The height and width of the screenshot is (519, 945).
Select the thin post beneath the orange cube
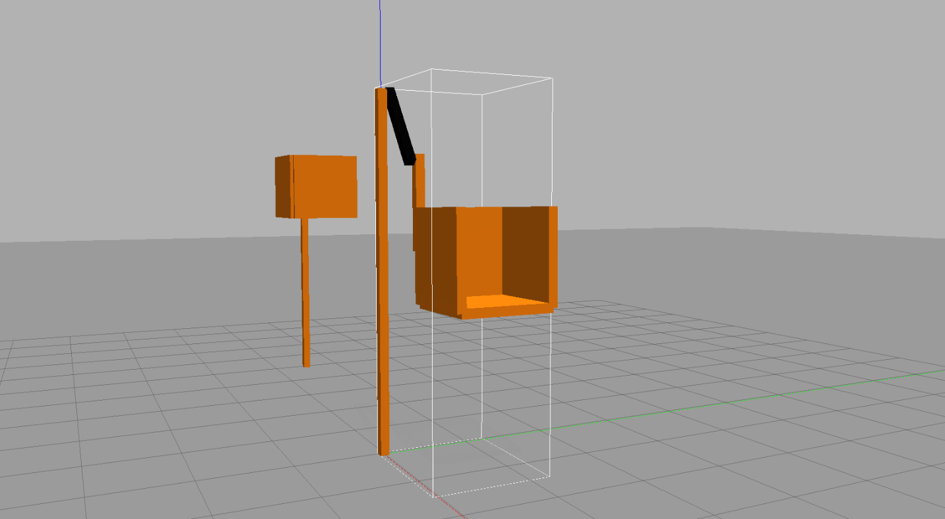click(x=305, y=292)
